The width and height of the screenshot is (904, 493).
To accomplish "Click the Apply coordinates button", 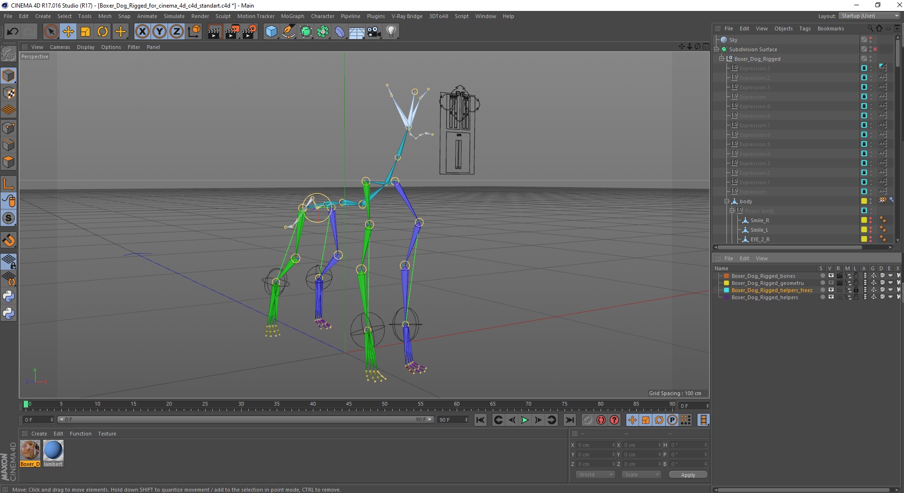I will click(x=688, y=474).
